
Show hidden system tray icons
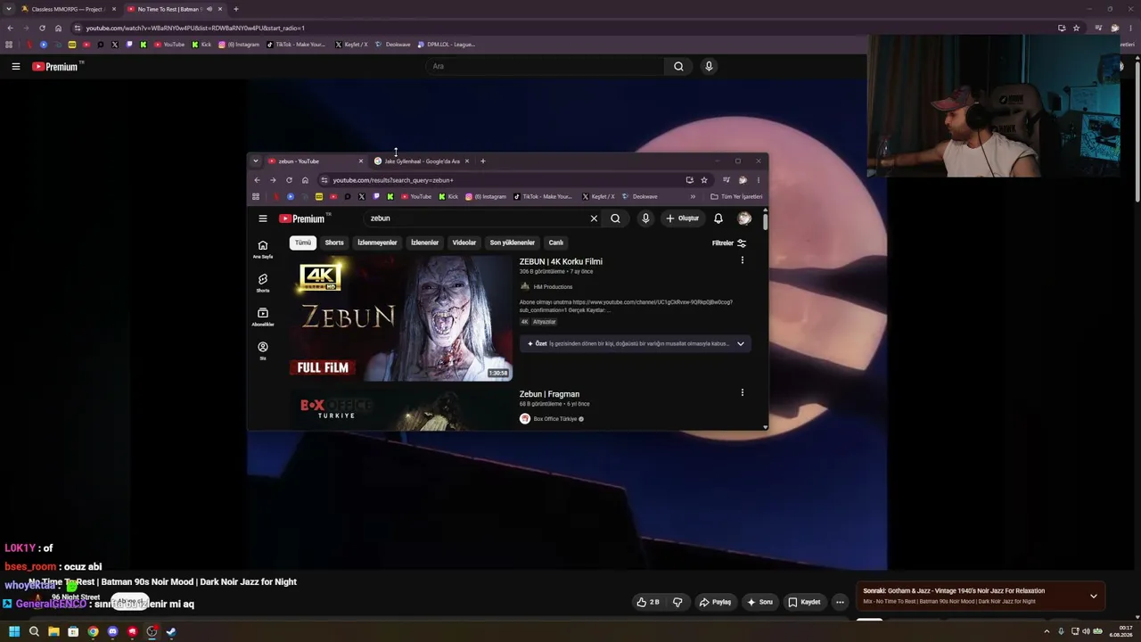1047,632
